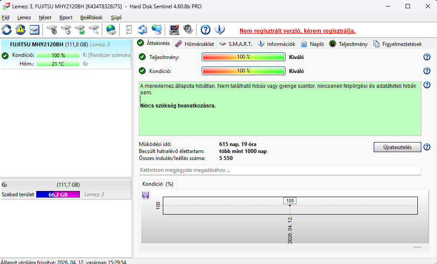Click the 21 °C temperature bar
437x264 pixels.
pyautogui.click(x=58, y=64)
